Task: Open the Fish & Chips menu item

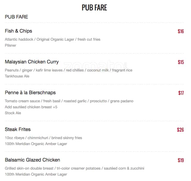Action: point(19,31)
